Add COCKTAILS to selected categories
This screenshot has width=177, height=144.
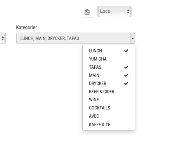coord(109,108)
